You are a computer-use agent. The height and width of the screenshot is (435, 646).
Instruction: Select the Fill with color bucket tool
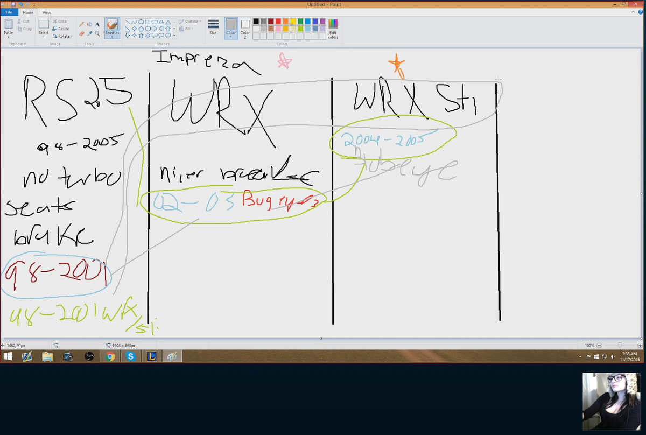tap(89, 24)
